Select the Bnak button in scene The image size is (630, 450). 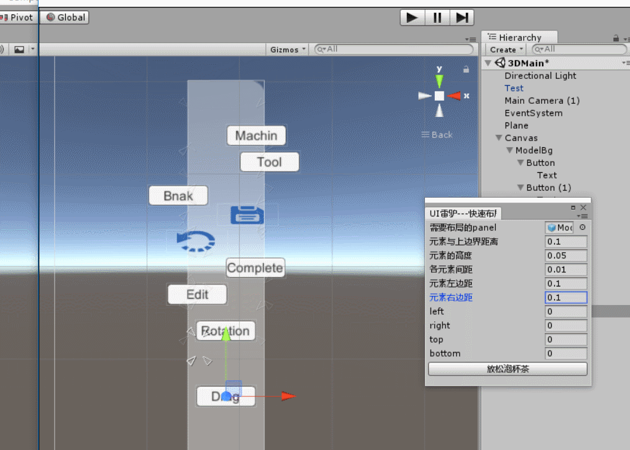pos(178,196)
